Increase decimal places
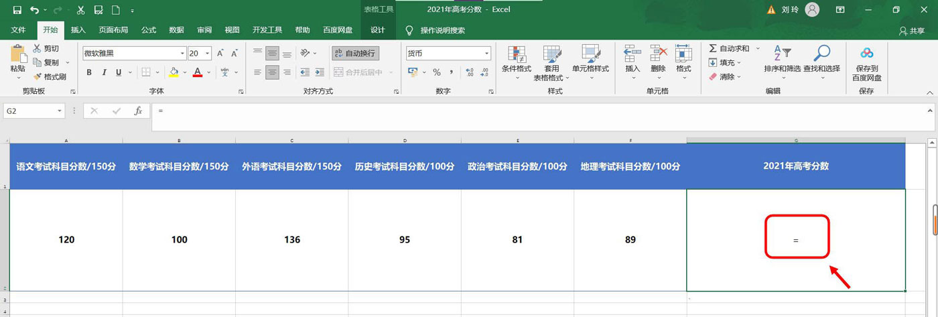938x317 pixels. [x=468, y=72]
